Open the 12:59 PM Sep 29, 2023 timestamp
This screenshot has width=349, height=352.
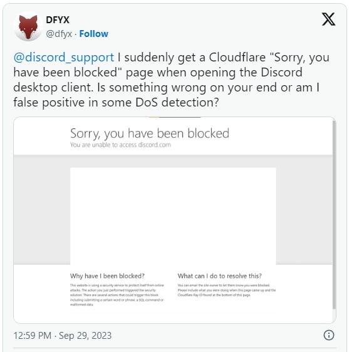point(63,336)
